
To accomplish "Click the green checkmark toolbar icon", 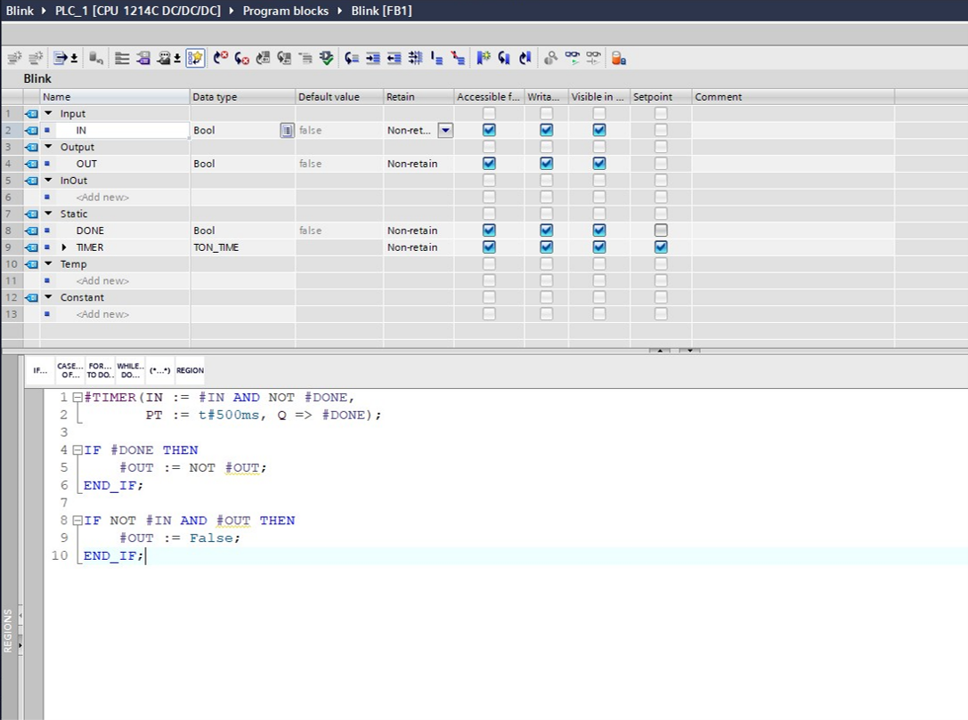I will click(327, 58).
